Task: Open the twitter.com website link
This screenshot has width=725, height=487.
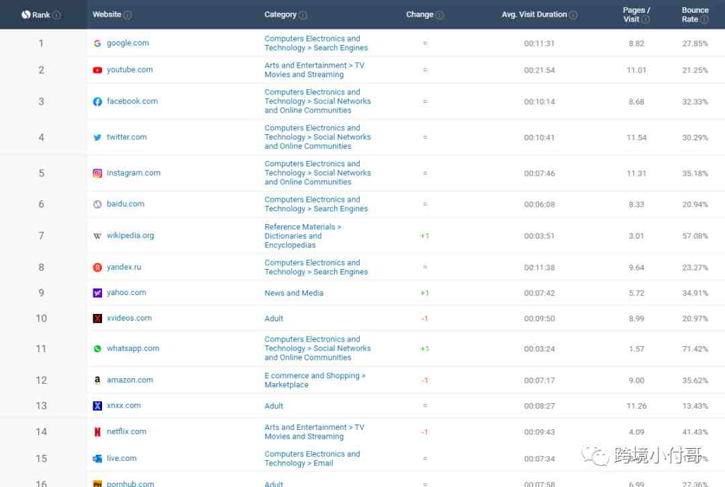Action: coord(127,138)
